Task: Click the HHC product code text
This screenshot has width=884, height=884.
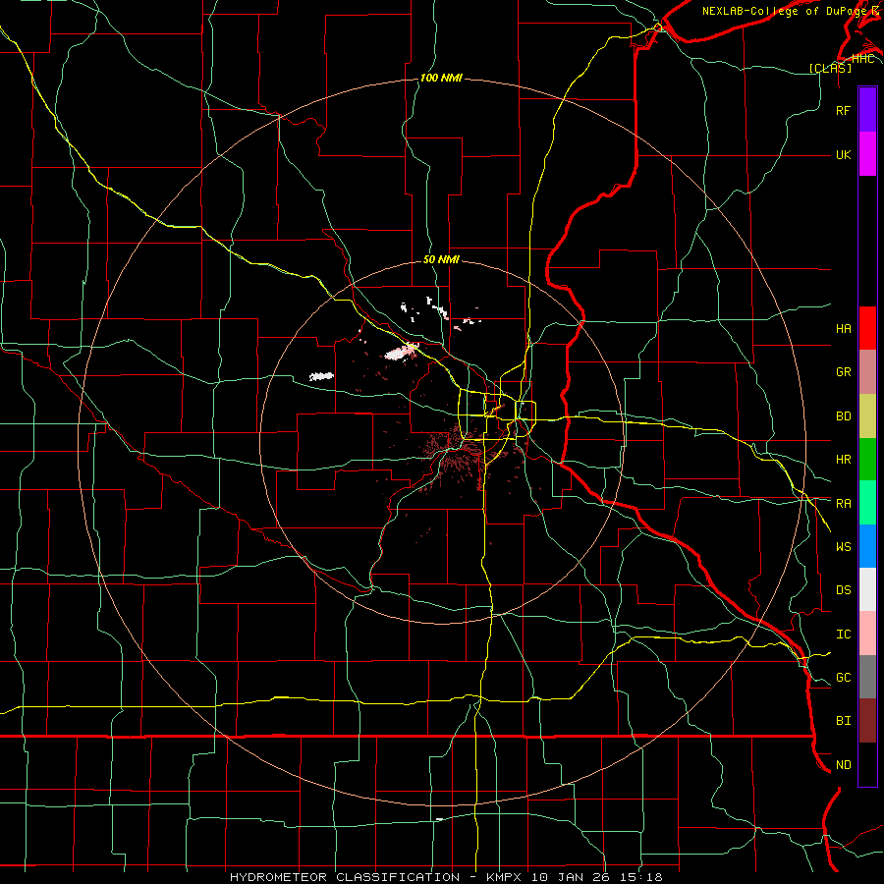Action: 862,58
